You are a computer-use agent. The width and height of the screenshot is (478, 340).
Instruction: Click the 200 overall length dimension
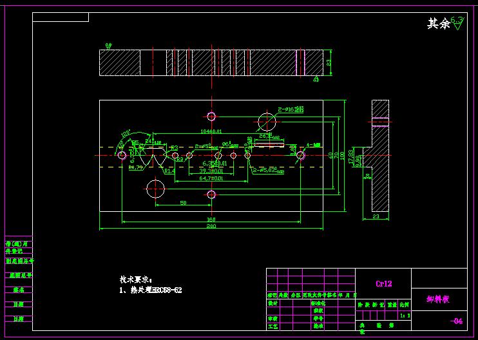(211, 226)
